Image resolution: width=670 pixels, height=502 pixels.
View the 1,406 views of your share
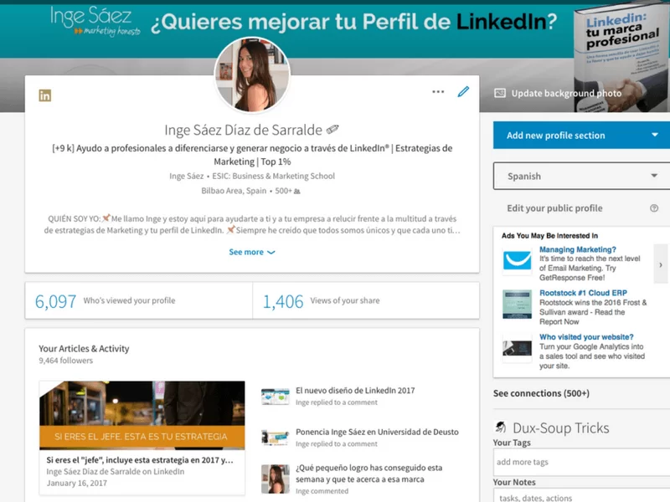pyautogui.click(x=366, y=300)
